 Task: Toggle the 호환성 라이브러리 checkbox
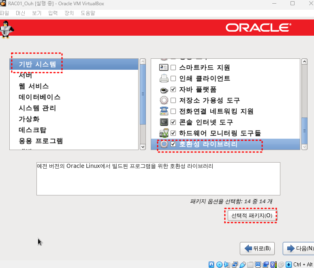[173, 144]
